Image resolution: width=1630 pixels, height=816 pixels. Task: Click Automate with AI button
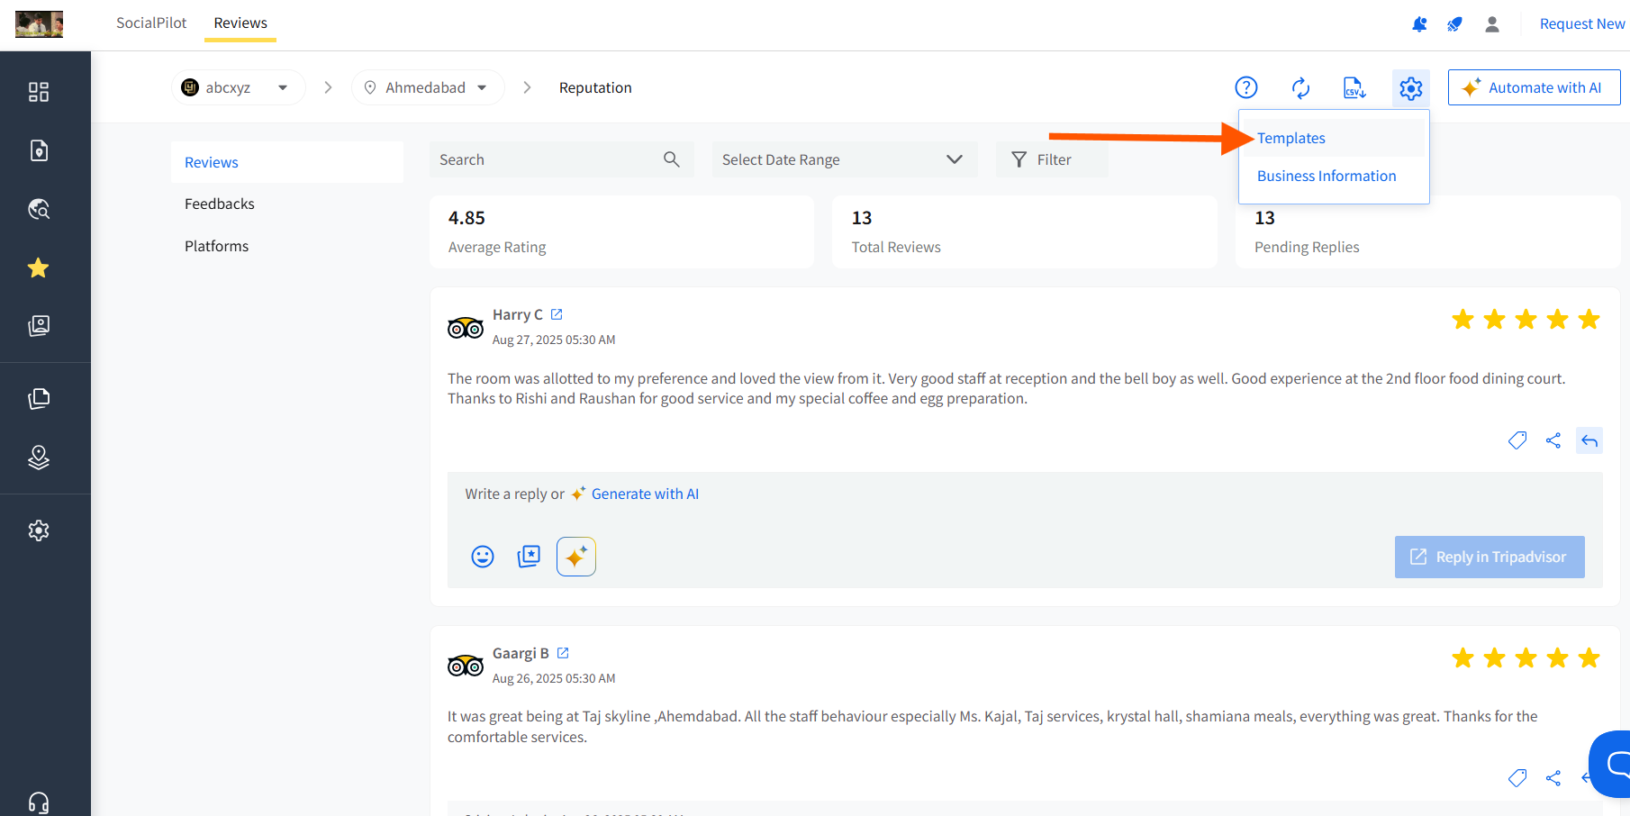point(1534,87)
